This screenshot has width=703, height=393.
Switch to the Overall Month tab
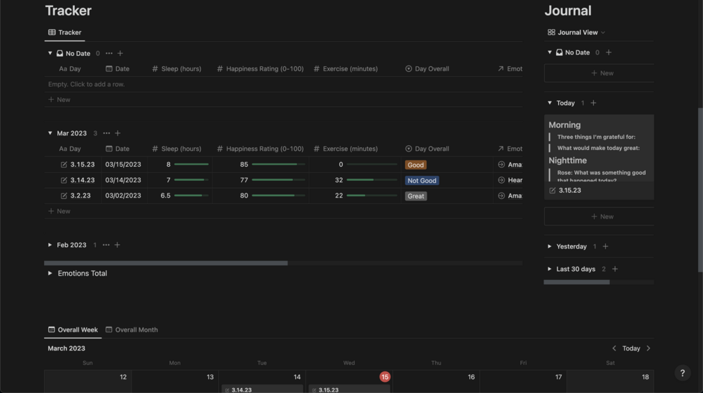tap(132, 330)
